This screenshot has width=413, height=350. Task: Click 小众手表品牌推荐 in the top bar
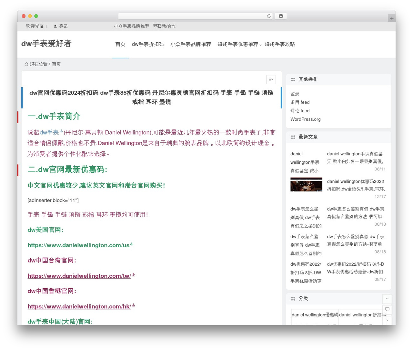(131, 26)
